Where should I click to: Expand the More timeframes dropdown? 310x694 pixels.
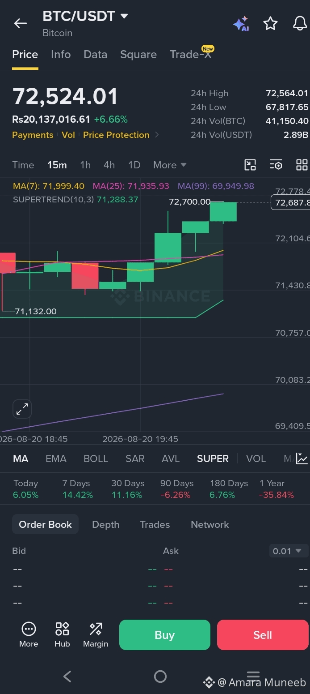click(170, 165)
